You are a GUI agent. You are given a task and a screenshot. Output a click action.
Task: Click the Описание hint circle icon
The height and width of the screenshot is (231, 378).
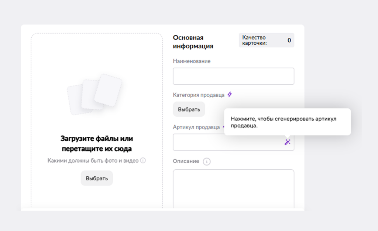click(207, 161)
